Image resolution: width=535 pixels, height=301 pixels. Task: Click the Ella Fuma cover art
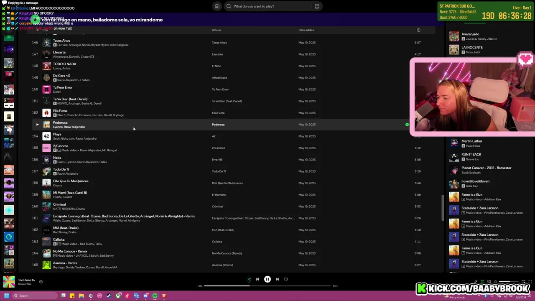tap(46, 113)
